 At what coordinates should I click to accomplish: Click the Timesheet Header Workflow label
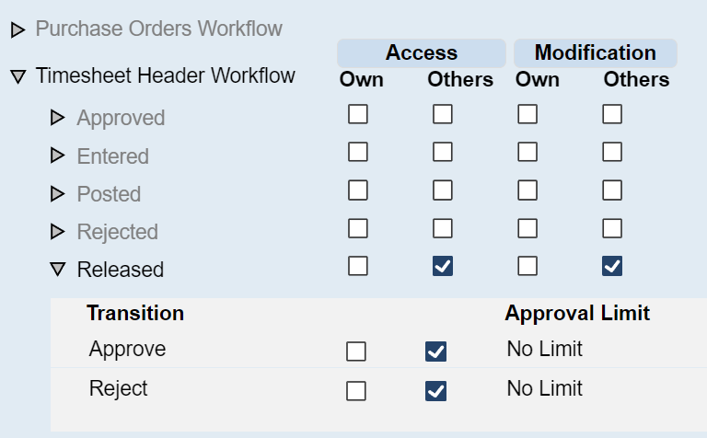click(166, 75)
